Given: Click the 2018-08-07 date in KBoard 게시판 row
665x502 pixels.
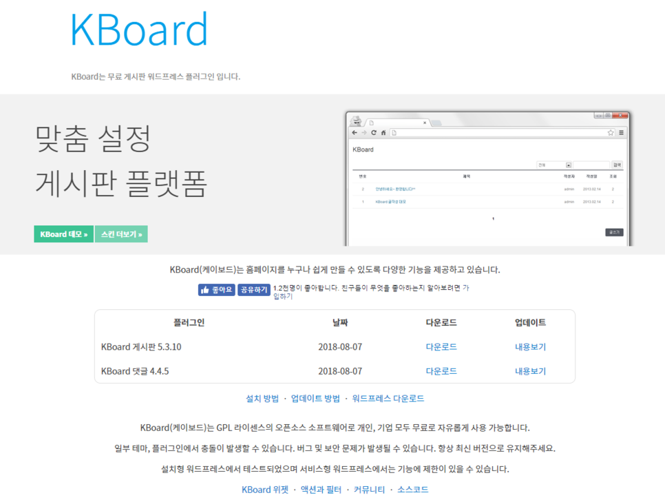Looking at the screenshot, I should (340, 346).
